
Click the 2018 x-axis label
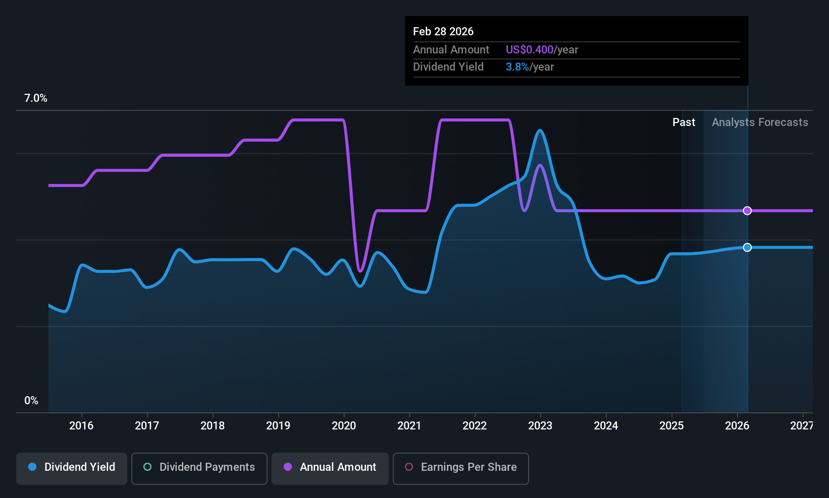click(x=213, y=426)
